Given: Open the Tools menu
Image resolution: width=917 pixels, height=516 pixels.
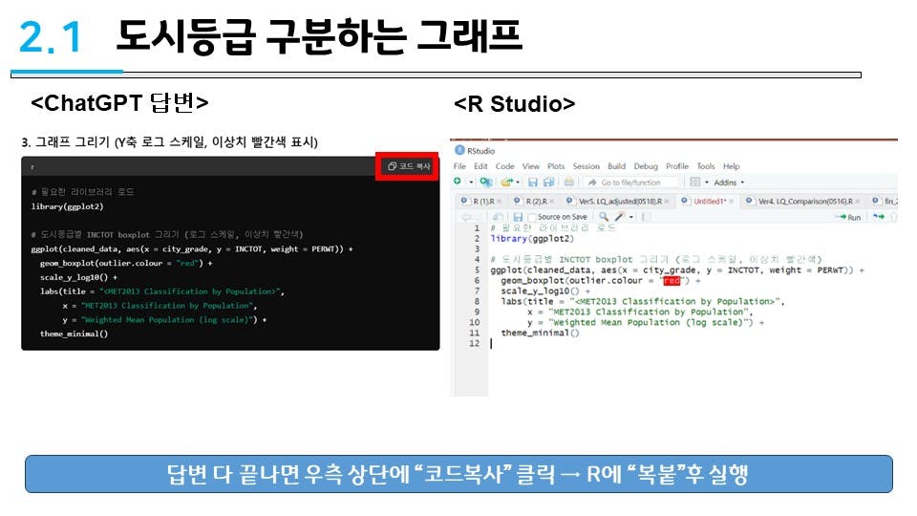Looking at the screenshot, I should 706,166.
